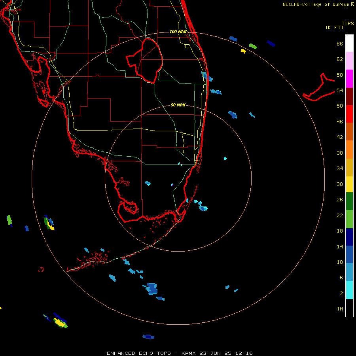Select the dark red legend swatch beside 54
This screenshot has height=356, width=356.
click(349, 97)
